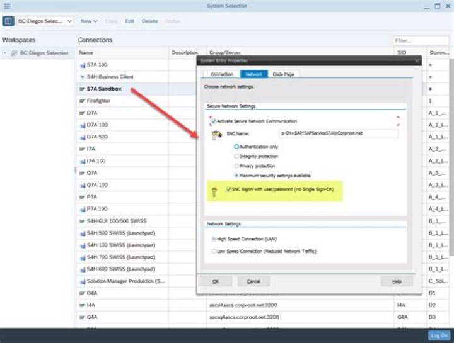454x343 pixels.
Task: Click the Log On button
Action: click(x=439, y=335)
